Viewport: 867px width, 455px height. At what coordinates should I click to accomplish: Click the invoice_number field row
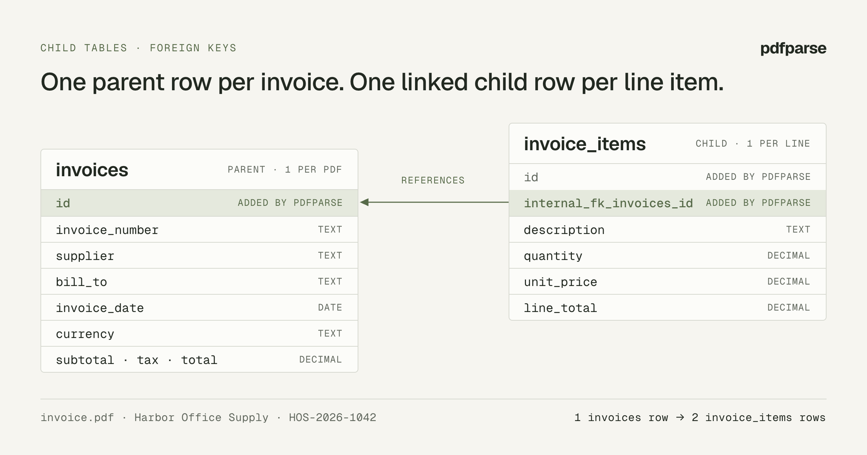pyautogui.click(x=199, y=229)
